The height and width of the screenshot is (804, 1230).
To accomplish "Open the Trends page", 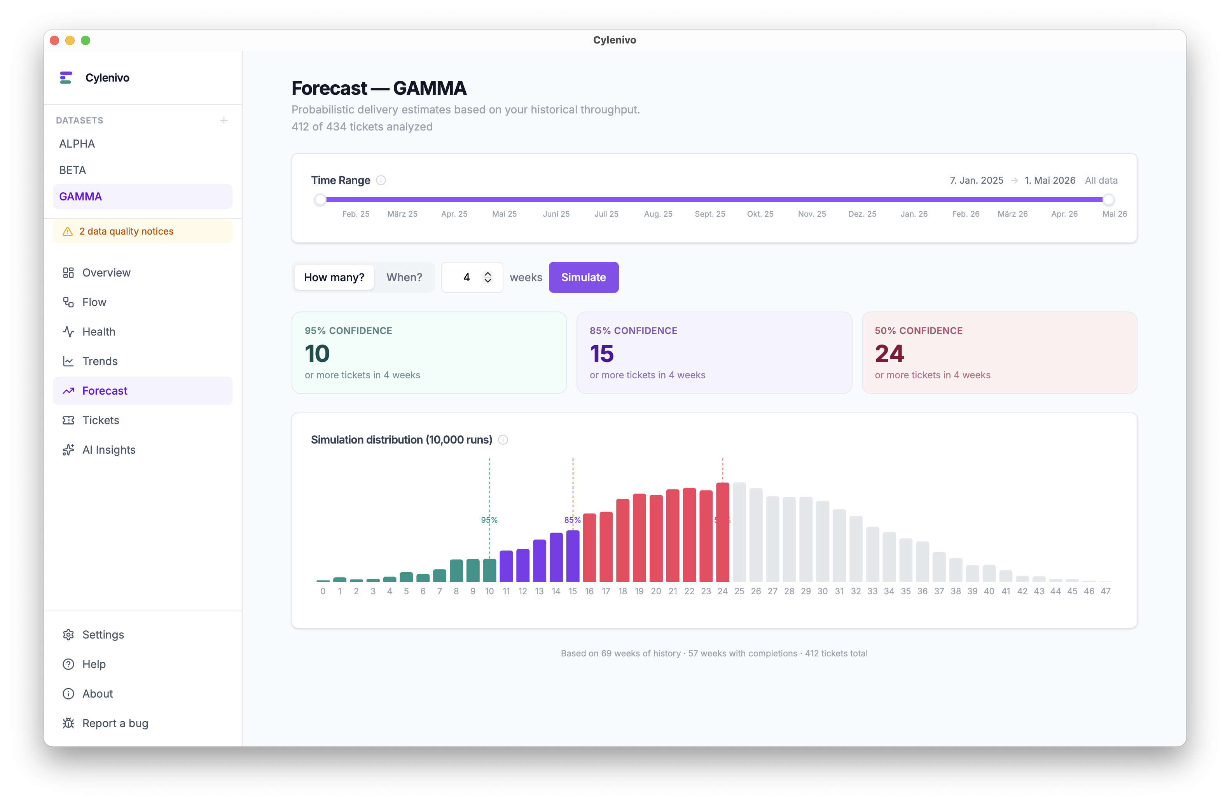I will tap(100, 361).
